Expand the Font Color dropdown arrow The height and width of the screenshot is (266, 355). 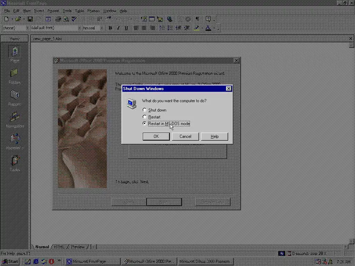[x=214, y=28]
